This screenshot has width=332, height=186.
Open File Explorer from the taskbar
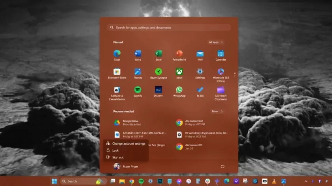point(122,181)
